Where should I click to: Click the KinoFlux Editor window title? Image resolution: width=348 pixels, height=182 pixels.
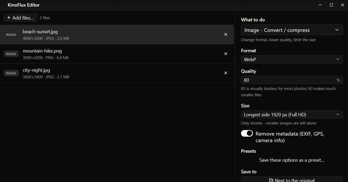coord(24,5)
